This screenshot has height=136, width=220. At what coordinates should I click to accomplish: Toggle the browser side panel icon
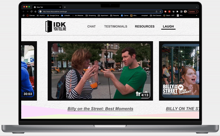[x=181, y=12]
